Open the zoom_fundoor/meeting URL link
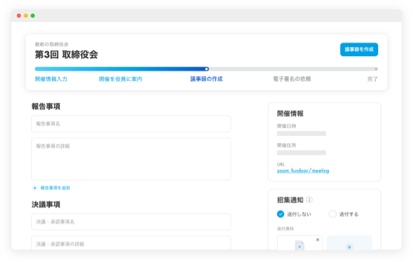The height and width of the screenshot is (262, 413). [x=303, y=171]
